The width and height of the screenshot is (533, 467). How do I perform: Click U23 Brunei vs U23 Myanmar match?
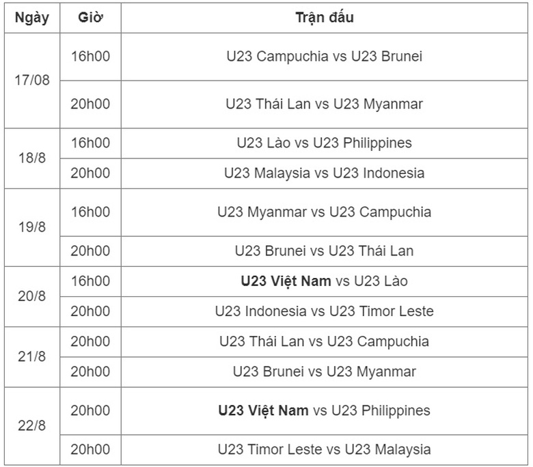pos(324,371)
